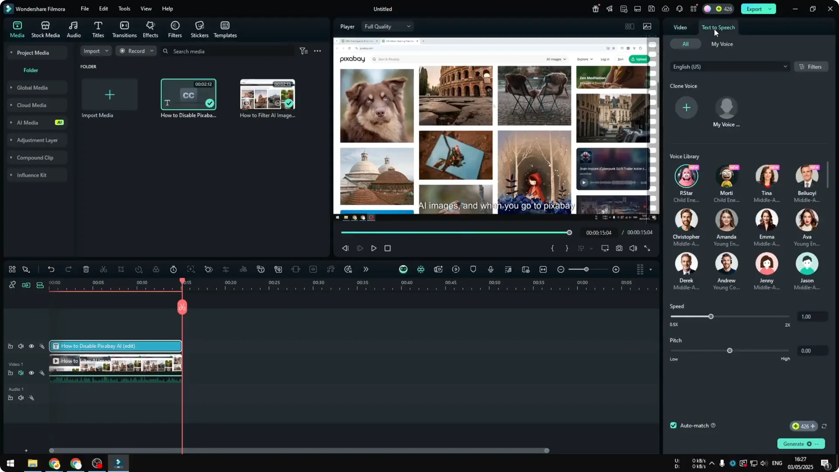Hide the Video 1 track with its eye toggle

tap(31, 373)
